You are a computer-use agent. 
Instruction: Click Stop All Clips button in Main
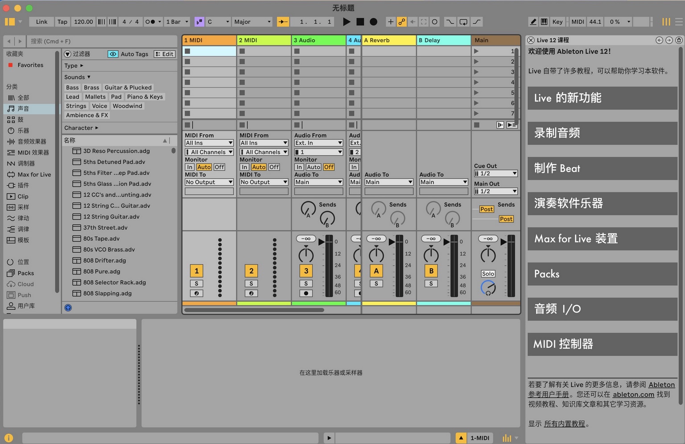tap(477, 125)
